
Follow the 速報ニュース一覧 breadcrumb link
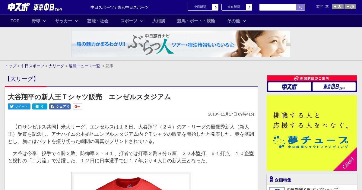84,66
